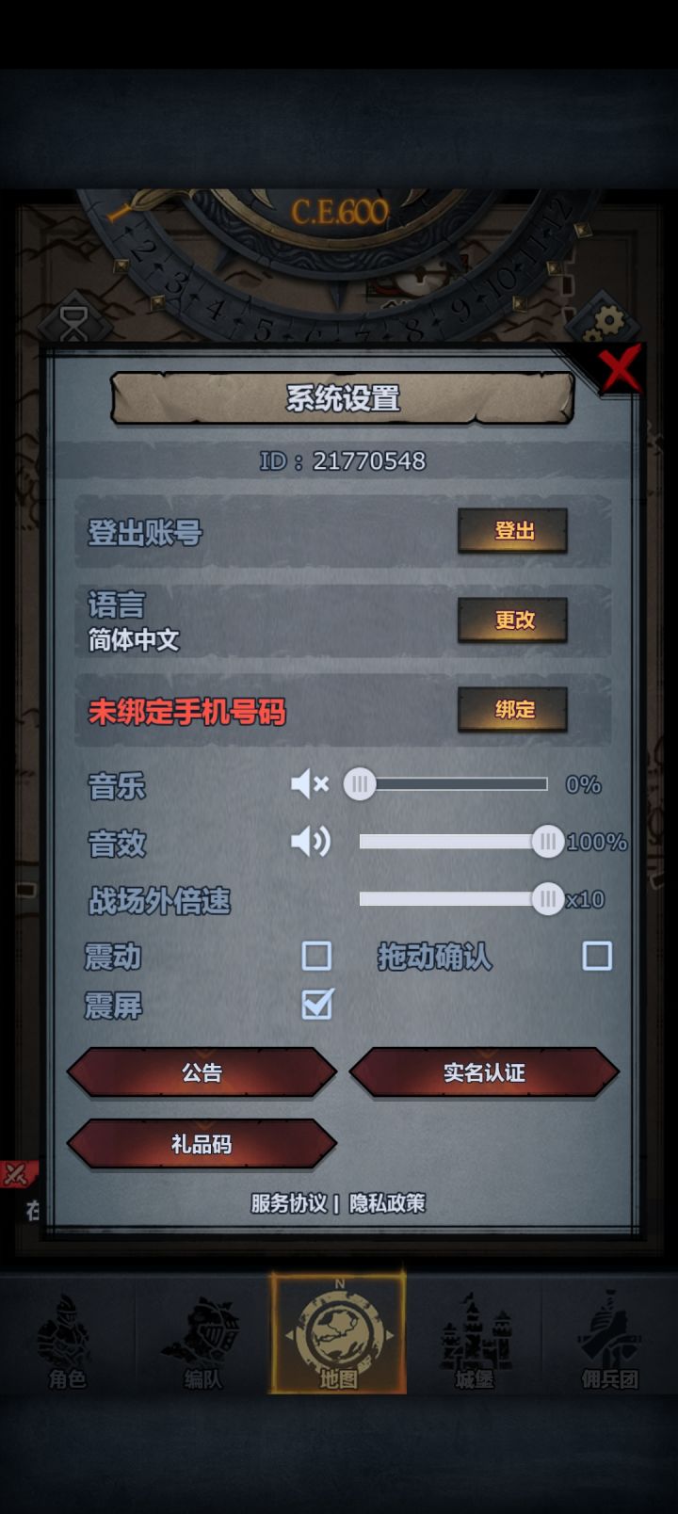
Task: Click the sound effects speaker icon
Action: click(310, 841)
